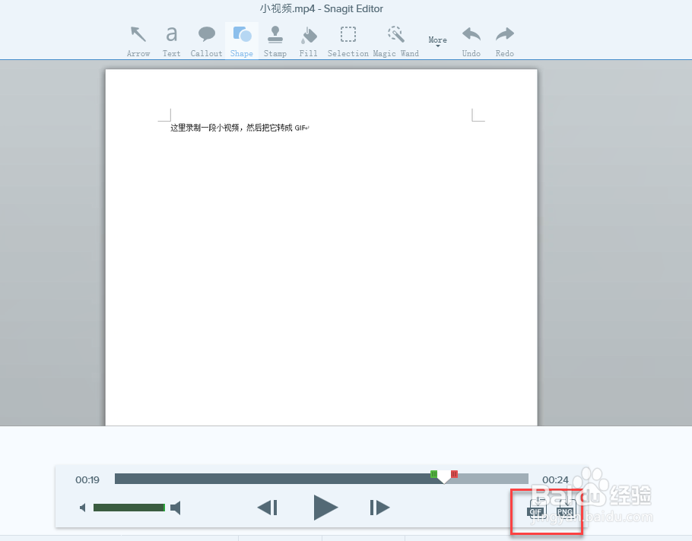Adjust the green volume slider
The width and height of the screenshot is (692, 541).
click(x=129, y=508)
